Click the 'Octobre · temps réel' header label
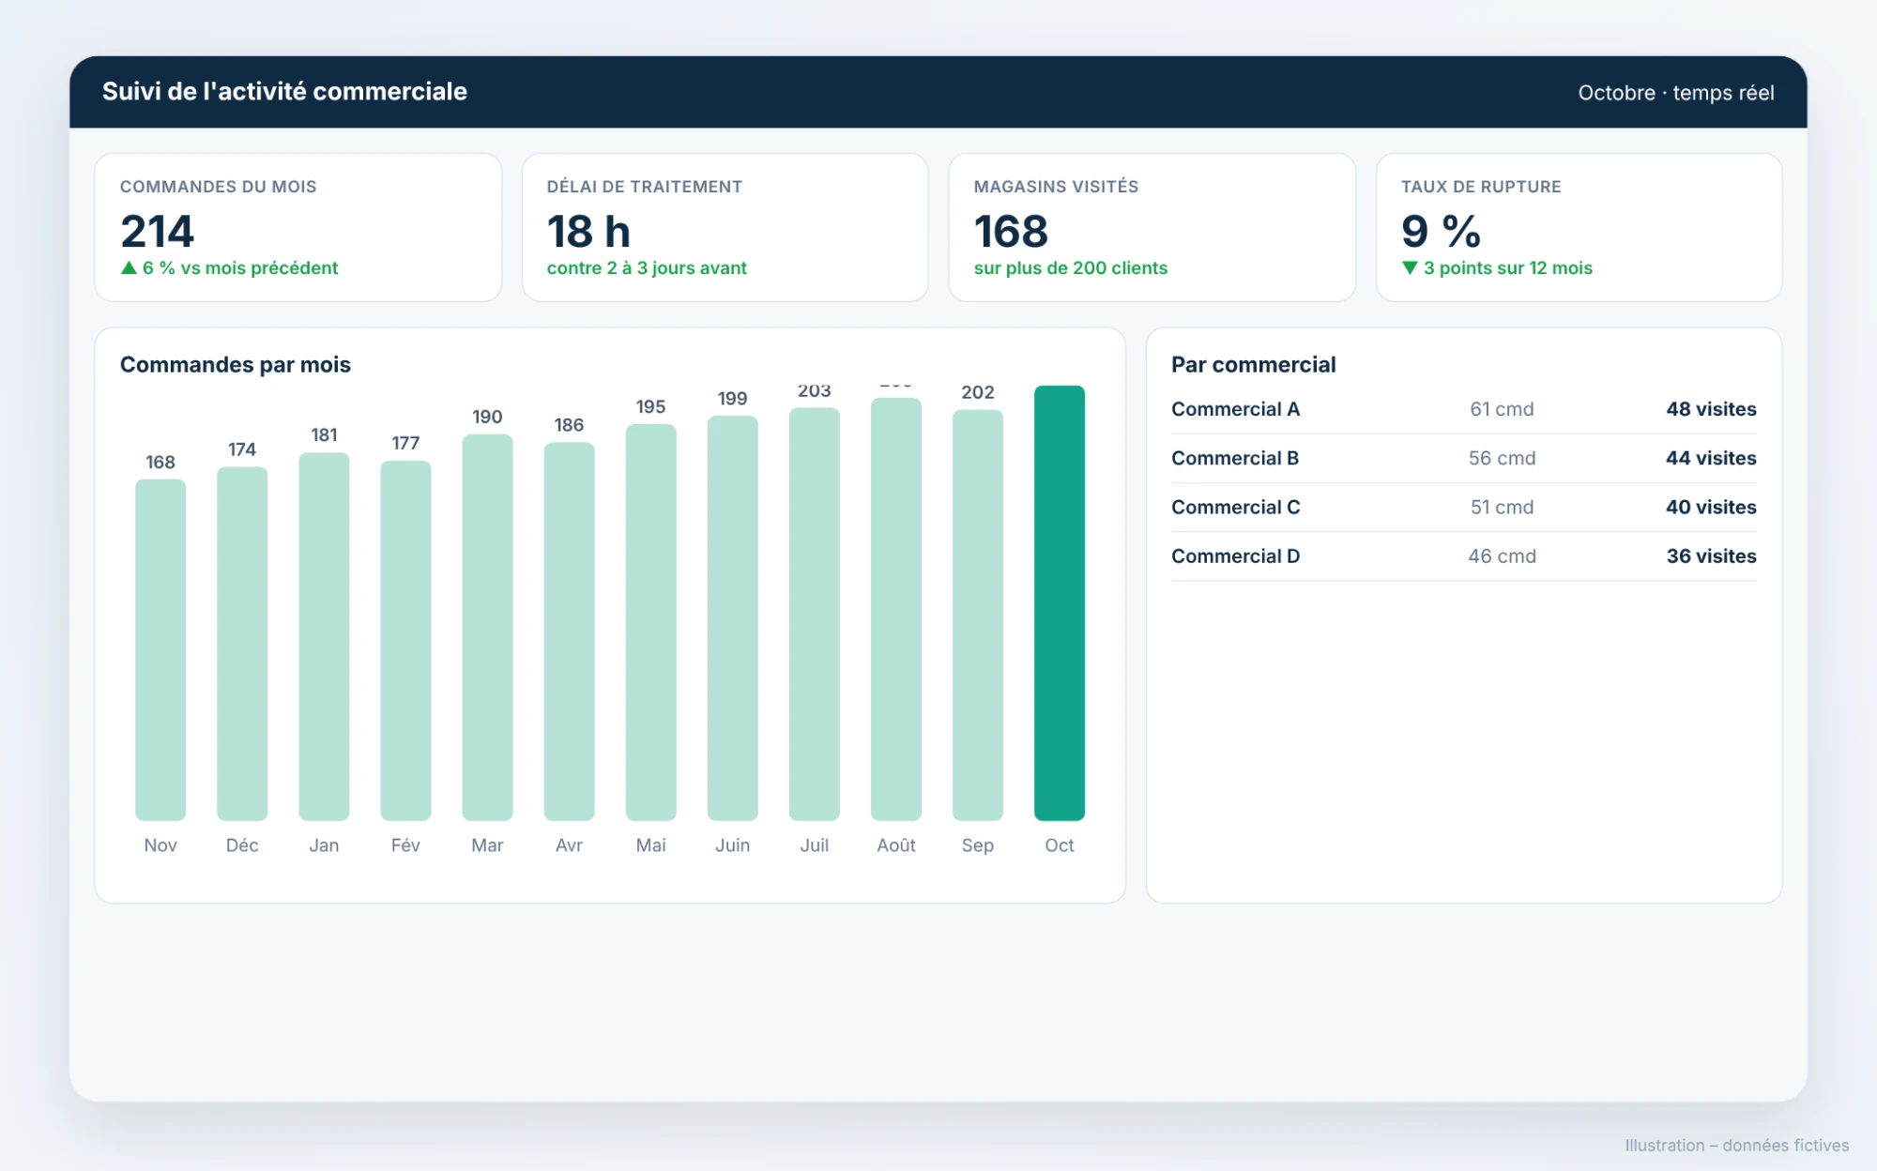The width and height of the screenshot is (1877, 1171). coord(1675,93)
